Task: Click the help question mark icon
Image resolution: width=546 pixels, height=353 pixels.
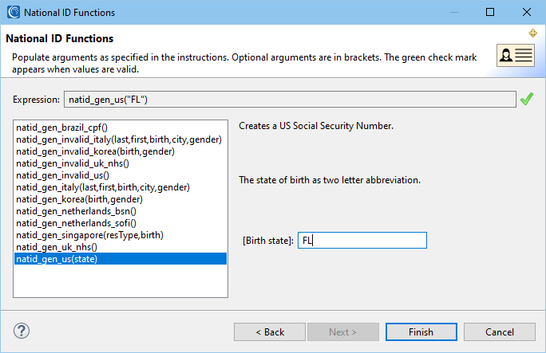Action: click(x=22, y=331)
